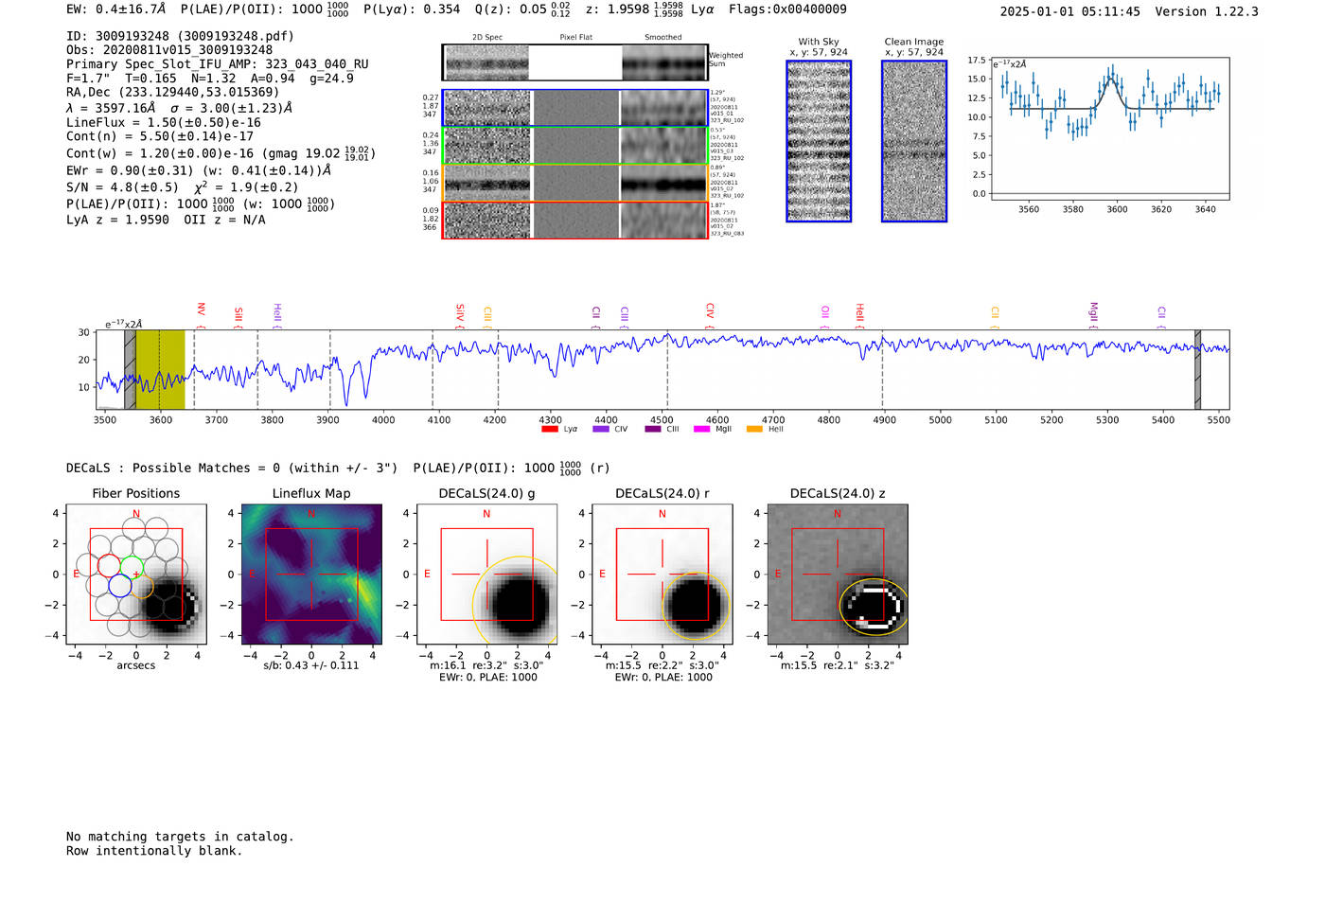Select the DECaLS z-band image

[837, 575]
